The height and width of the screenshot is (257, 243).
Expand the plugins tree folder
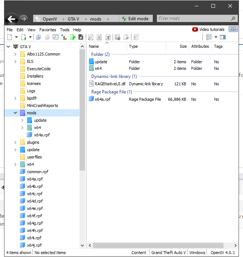(x=15, y=142)
